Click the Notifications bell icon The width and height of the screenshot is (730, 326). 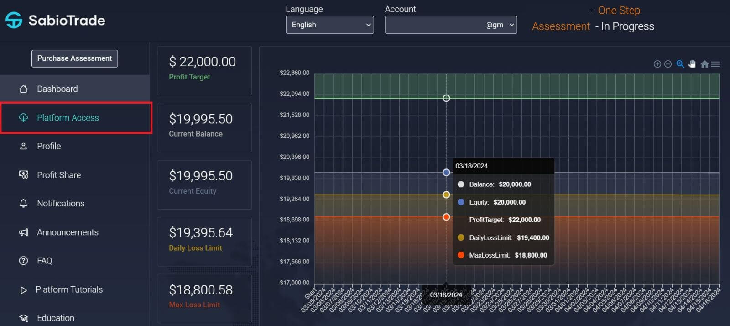tap(23, 204)
